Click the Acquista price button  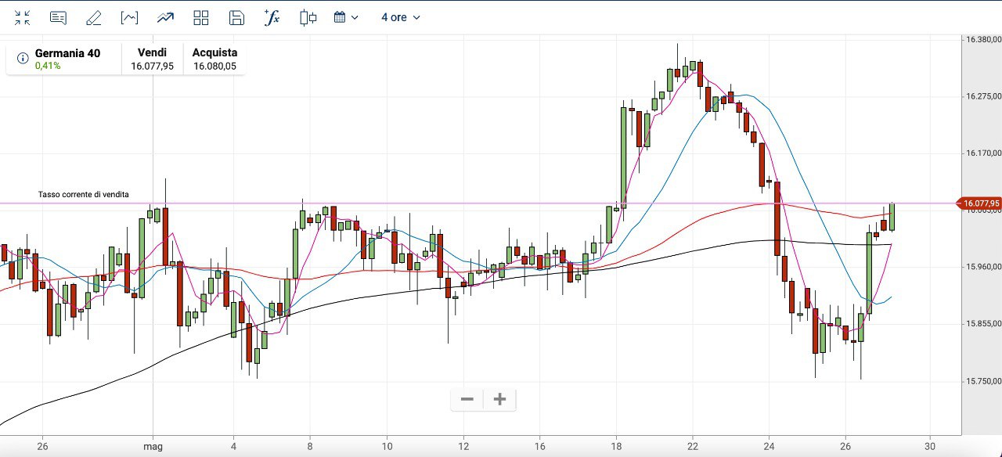point(214,59)
